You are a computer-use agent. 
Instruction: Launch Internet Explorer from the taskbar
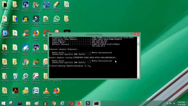point(62,103)
